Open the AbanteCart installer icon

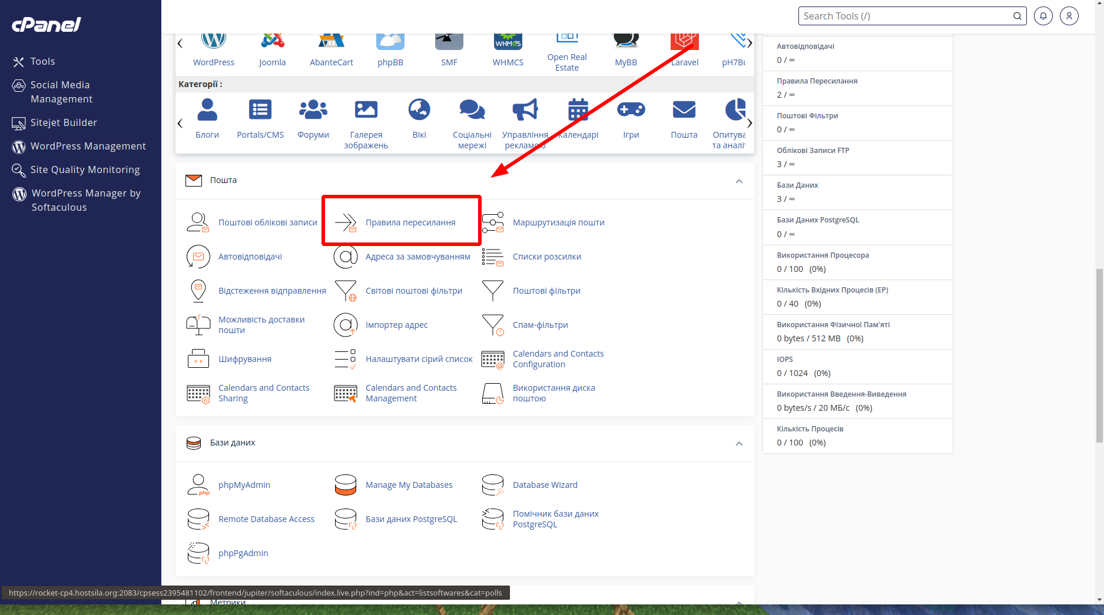[x=331, y=41]
